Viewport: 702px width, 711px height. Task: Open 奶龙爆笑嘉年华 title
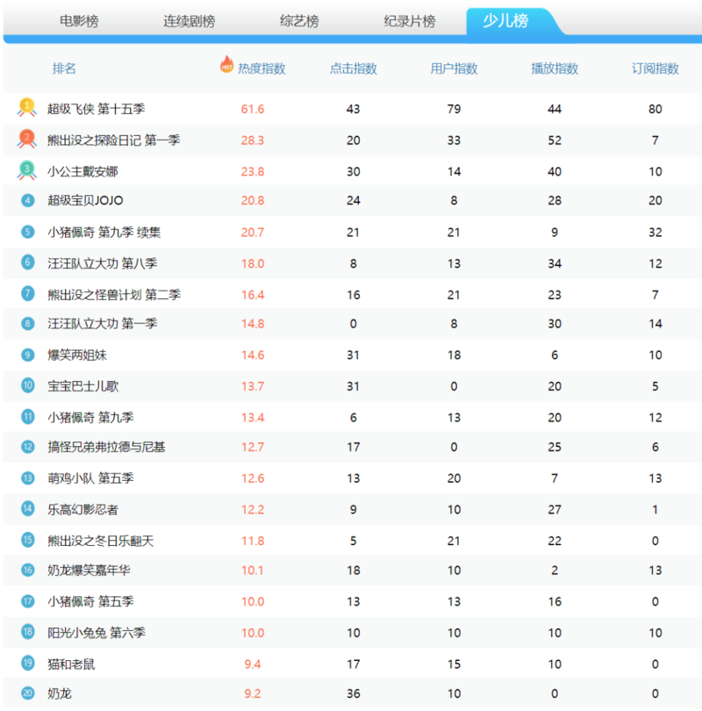[89, 570]
